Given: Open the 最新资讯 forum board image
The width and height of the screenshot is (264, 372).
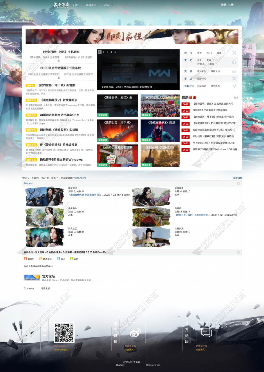Looking at the screenshot, I should 44,197.
